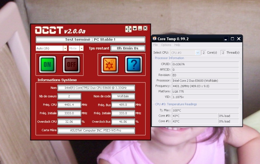Maximize the Core Temp window
This screenshot has width=260, height=164.
[x=232, y=39]
